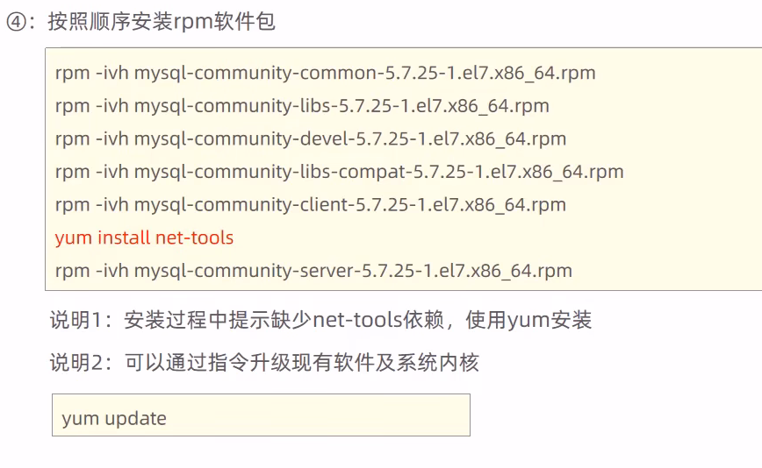Click the heading text '按照顺序安装rpm软件包'
The height and width of the screenshot is (468, 762).
tap(162, 22)
